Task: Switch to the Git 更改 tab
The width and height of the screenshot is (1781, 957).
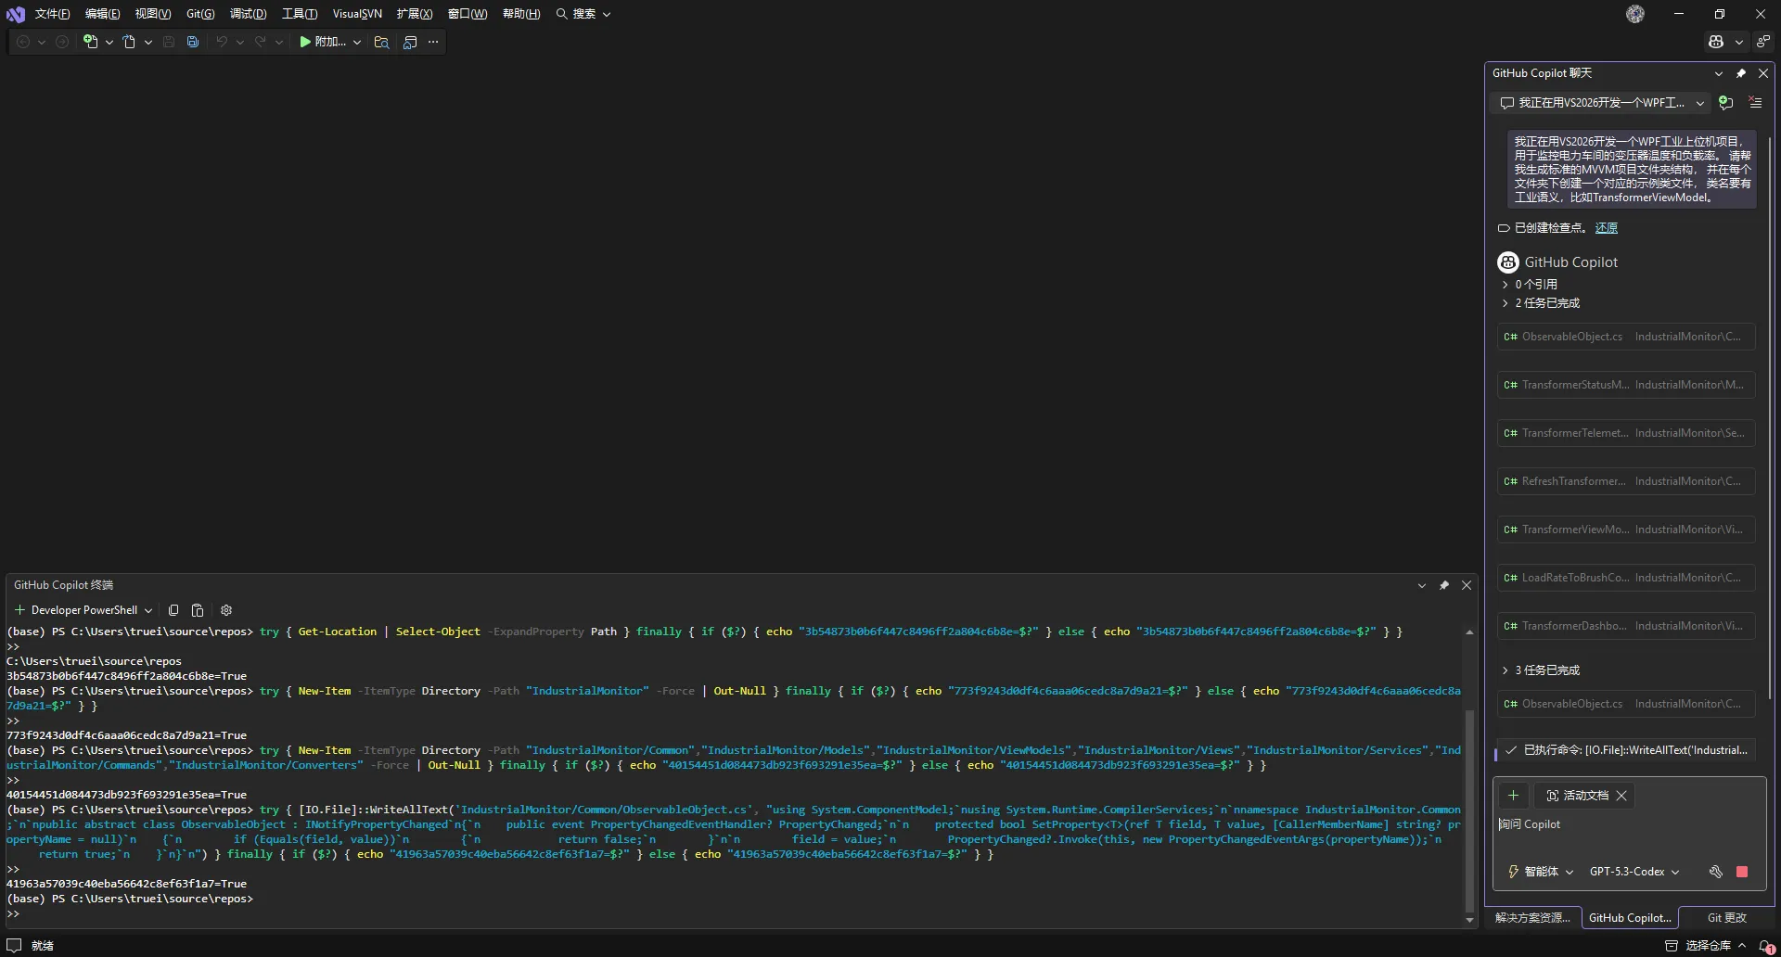Action: click(x=1726, y=918)
